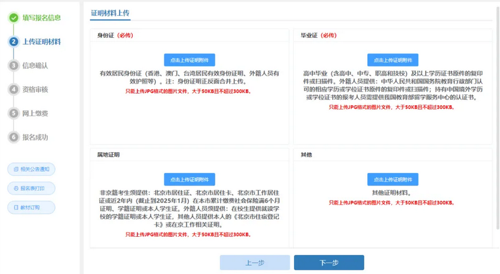The image size is (500, 274).
Task: Upload attachment for 身份证
Action: [x=189, y=60]
